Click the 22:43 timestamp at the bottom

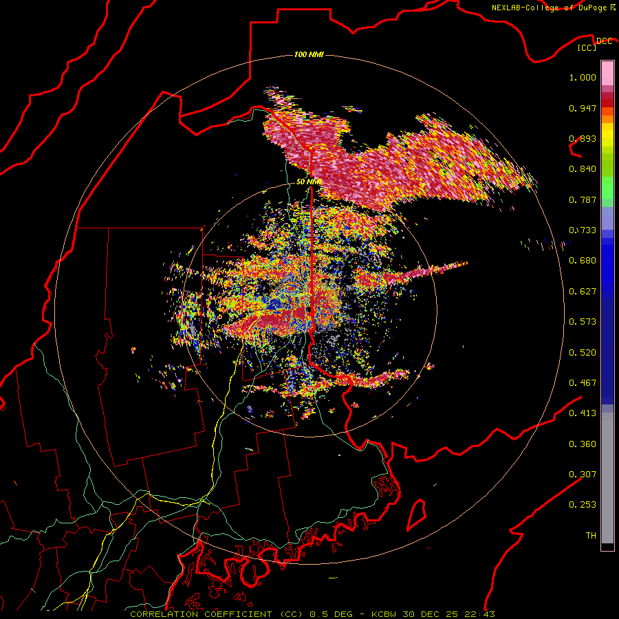[479, 614]
